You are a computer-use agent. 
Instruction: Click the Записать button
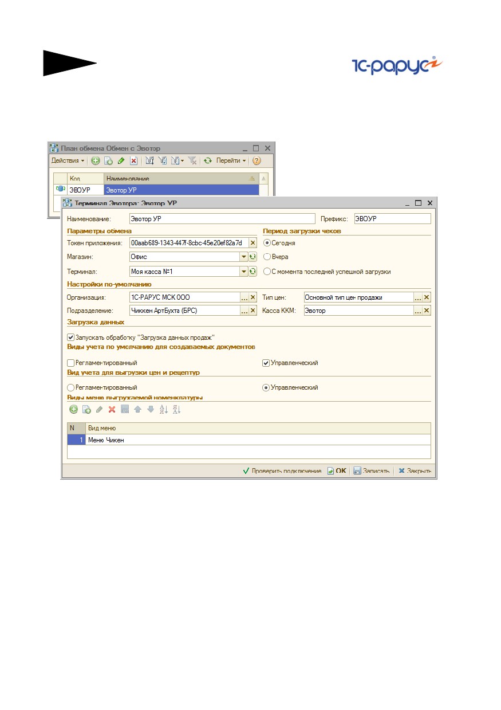coord(372,470)
